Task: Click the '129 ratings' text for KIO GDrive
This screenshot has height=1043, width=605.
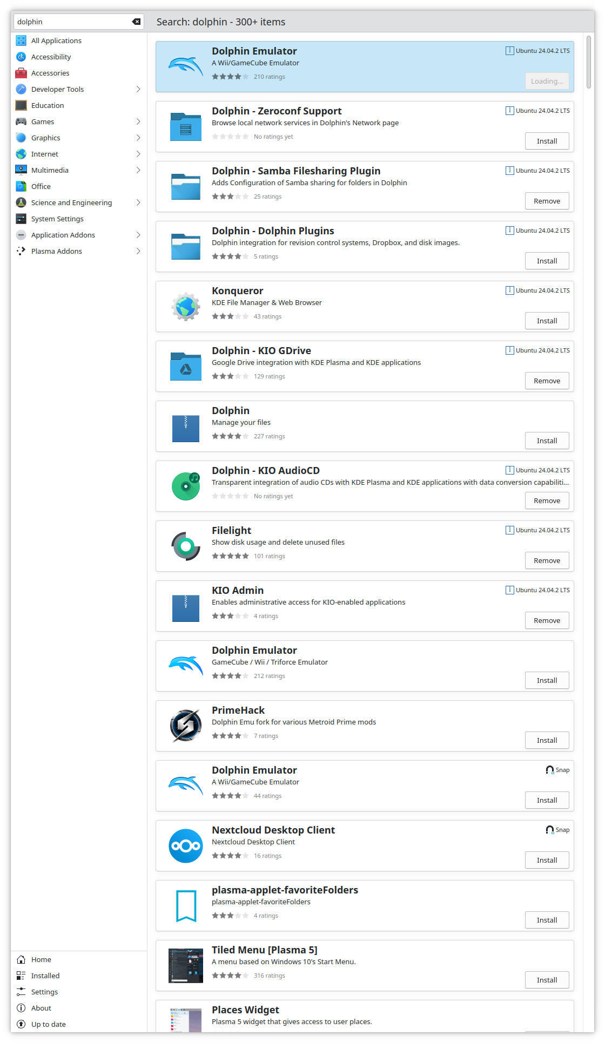Action: [x=270, y=376]
